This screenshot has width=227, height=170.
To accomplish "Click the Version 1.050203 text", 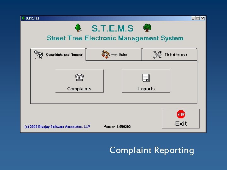I will [117, 127].
